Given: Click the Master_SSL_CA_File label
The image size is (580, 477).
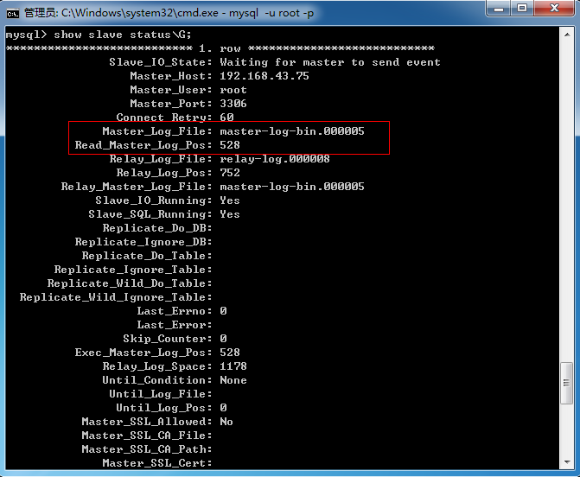Looking at the screenshot, I should coord(147,436).
